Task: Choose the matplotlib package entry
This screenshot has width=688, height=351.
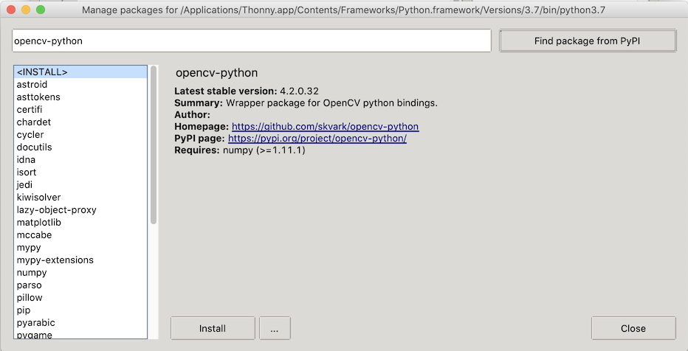Action: (38, 223)
